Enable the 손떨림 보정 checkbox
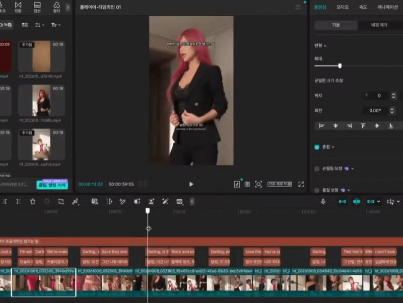The width and height of the screenshot is (403, 303). click(x=317, y=169)
